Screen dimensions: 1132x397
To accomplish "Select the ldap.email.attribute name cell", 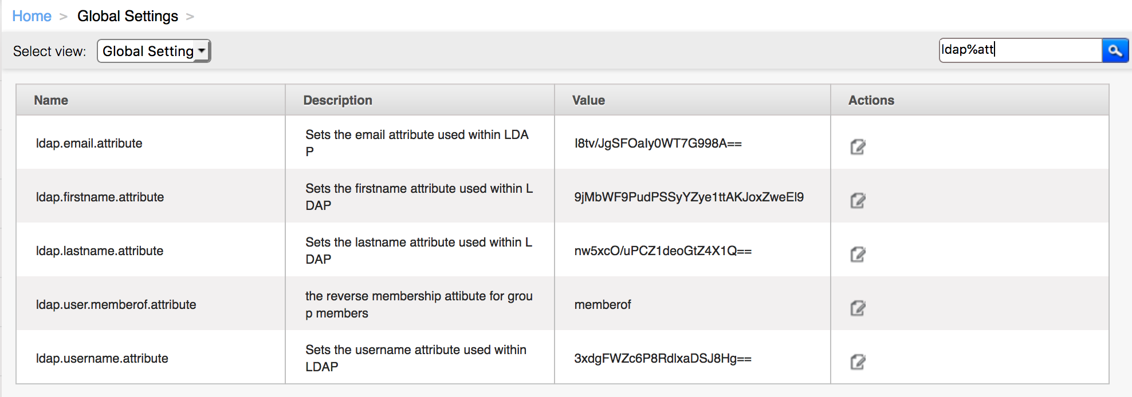I will (151, 142).
